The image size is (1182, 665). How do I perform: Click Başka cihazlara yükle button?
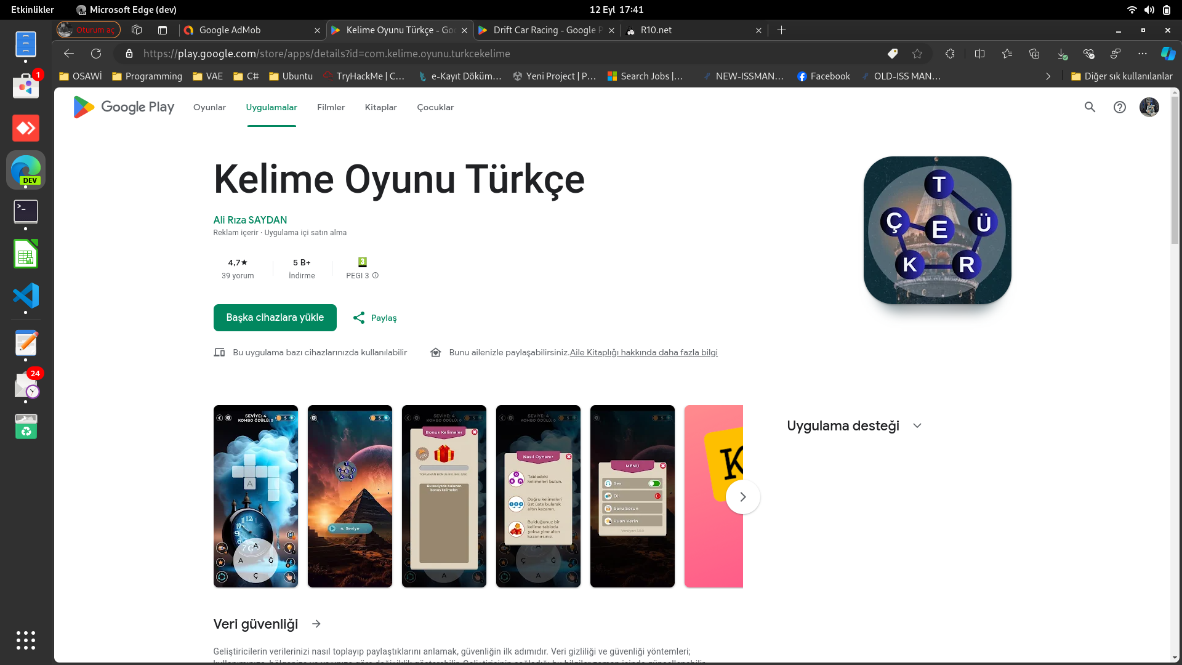(275, 318)
